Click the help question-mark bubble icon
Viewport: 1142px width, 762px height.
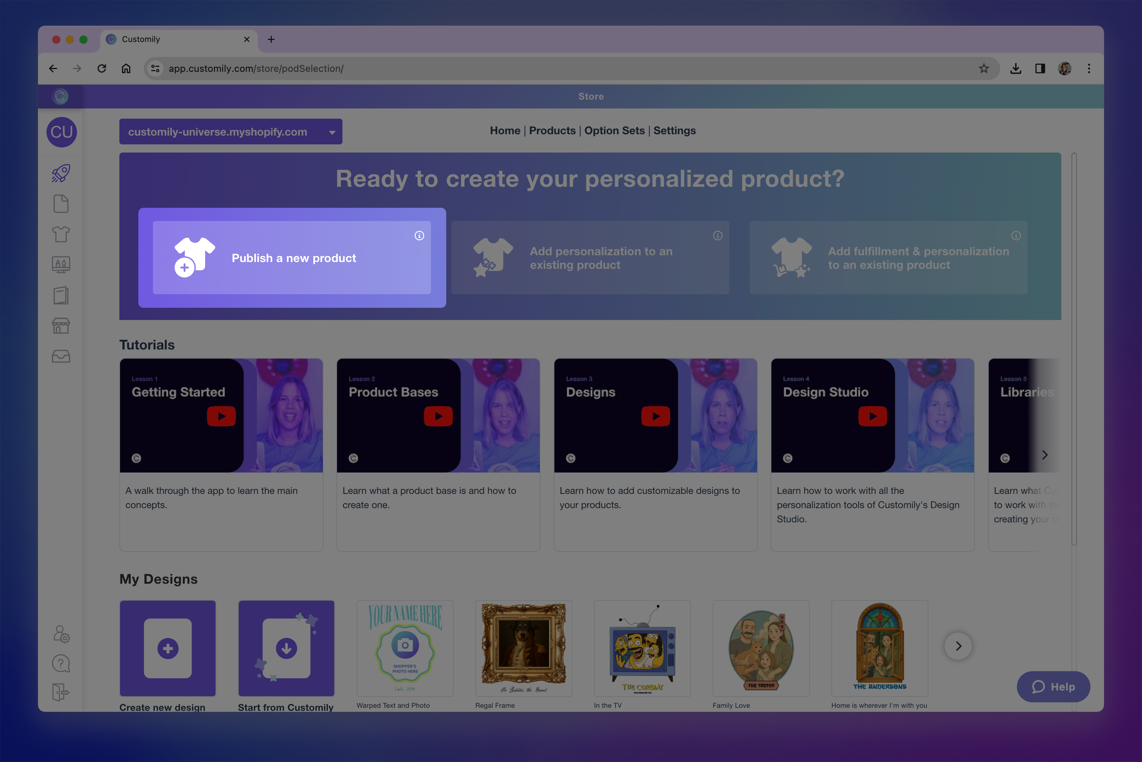(x=61, y=663)
